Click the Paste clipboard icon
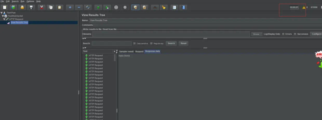The image size is (322, 120). pyautogui.click(x=59, y=7)
